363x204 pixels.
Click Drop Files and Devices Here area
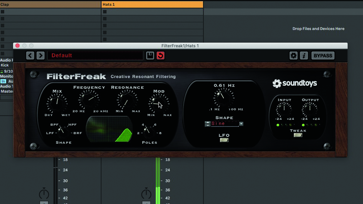pos(318,29)
